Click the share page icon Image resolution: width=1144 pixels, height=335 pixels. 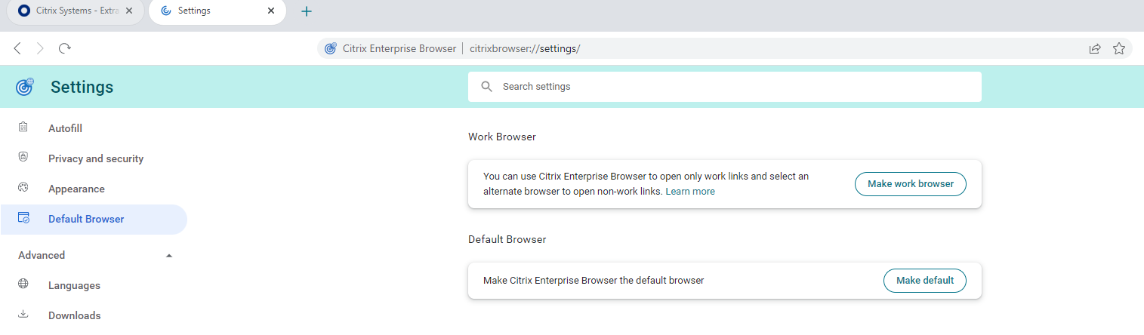pos(1094,48)
